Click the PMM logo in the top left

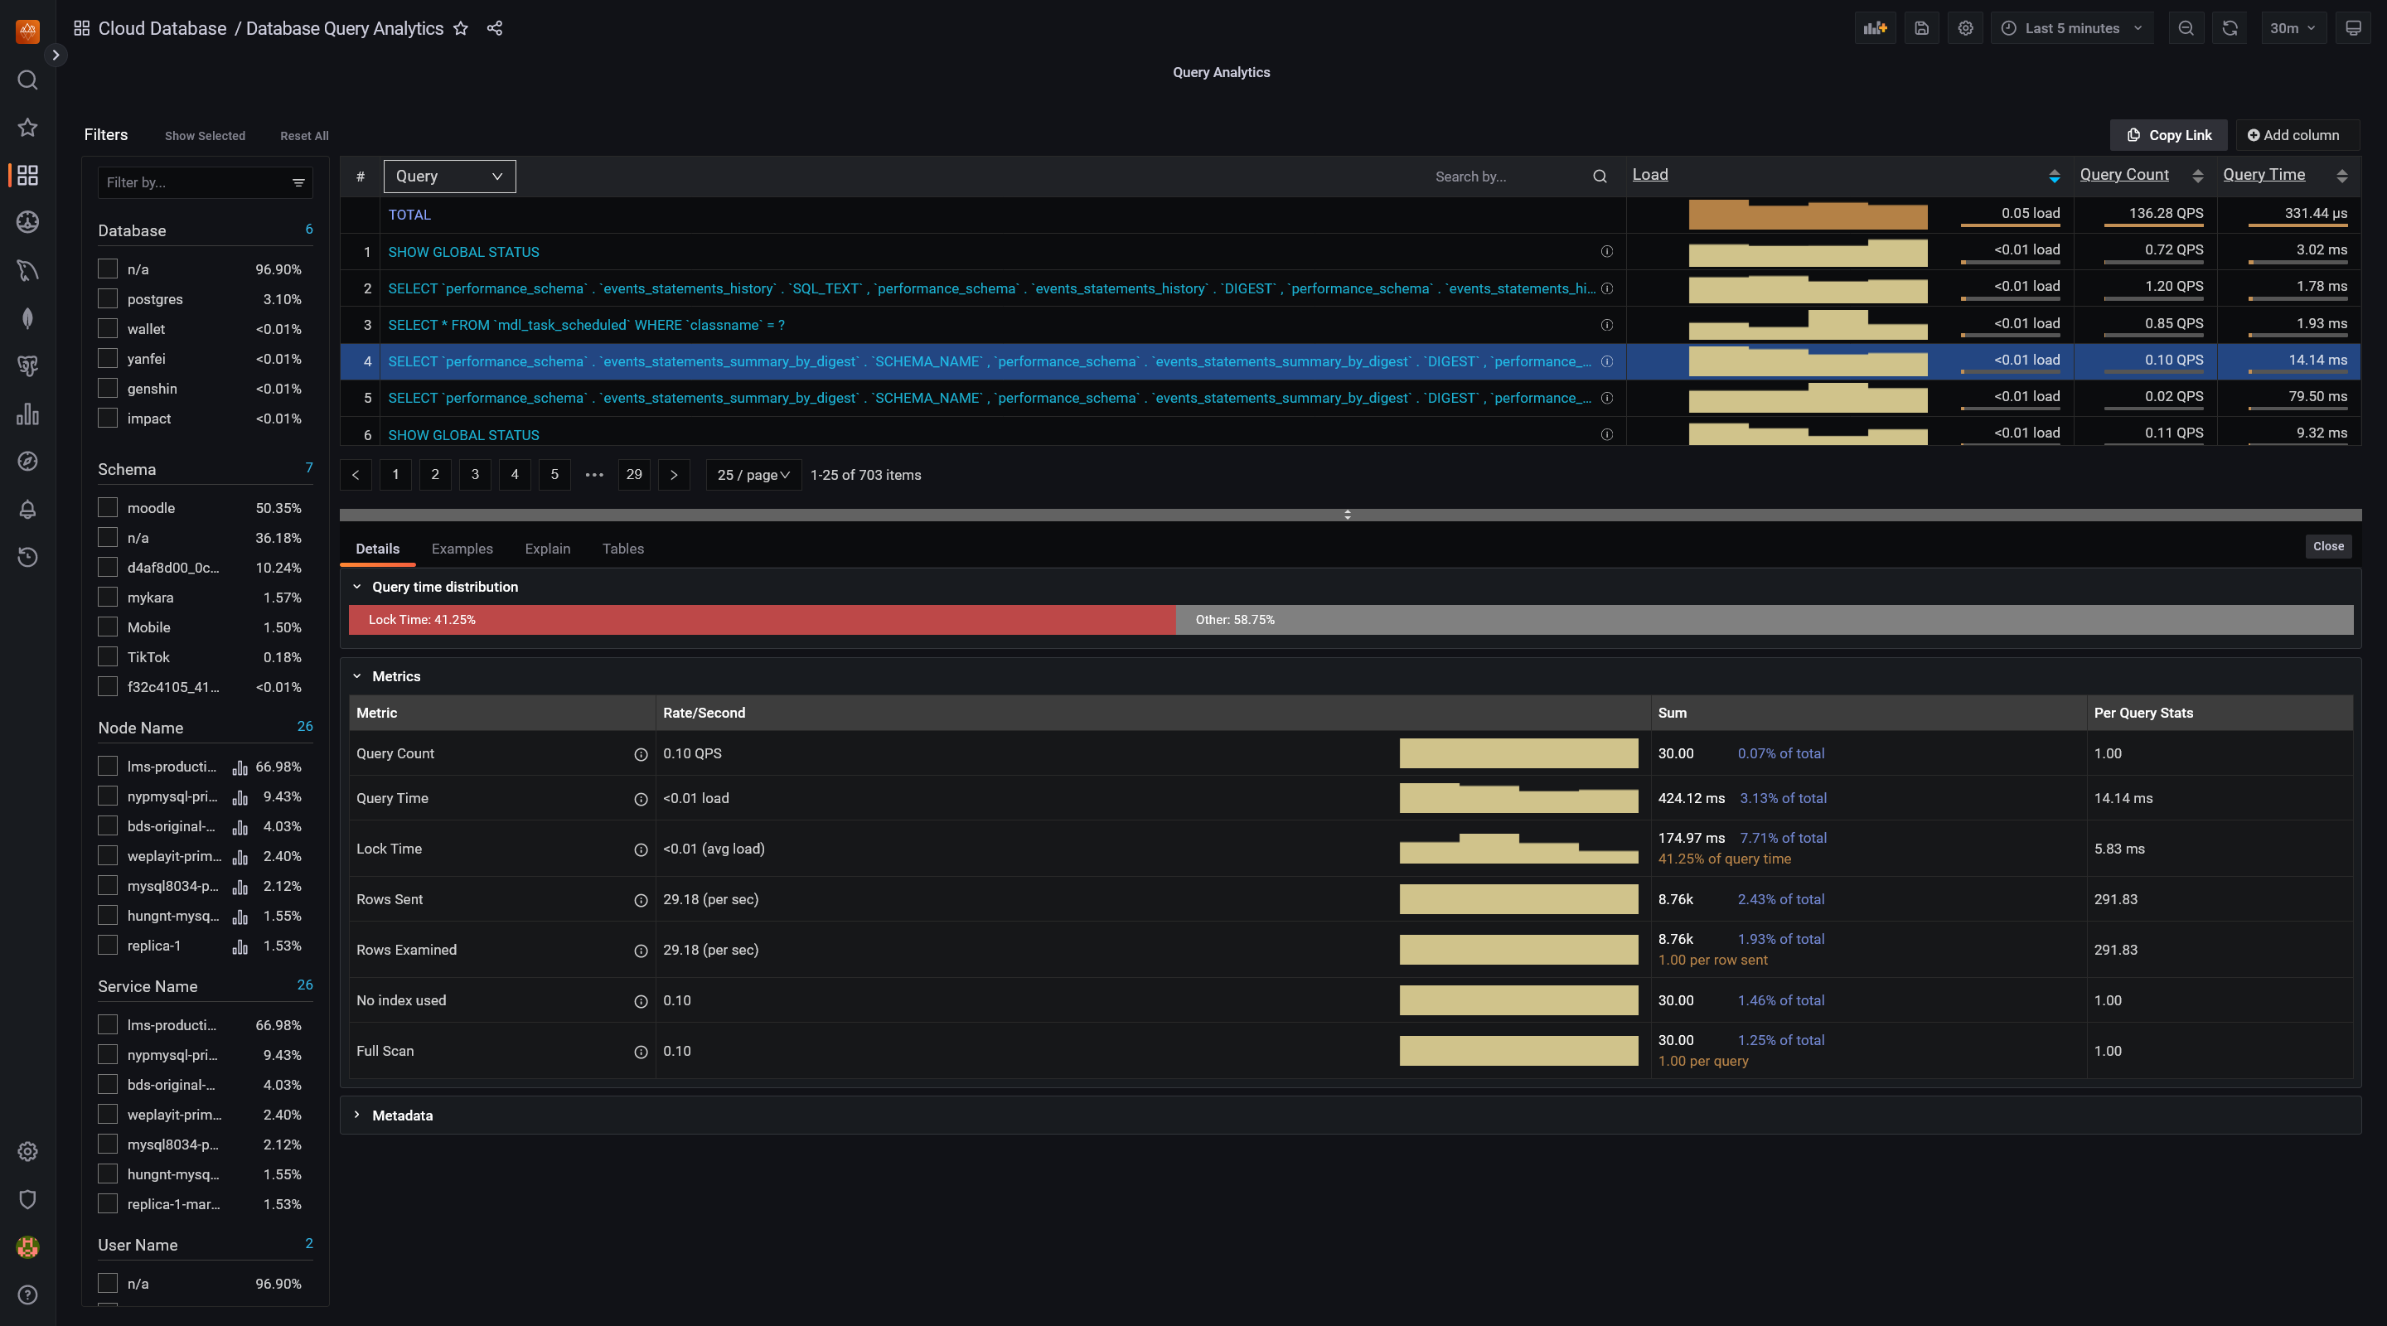(28, 31)
